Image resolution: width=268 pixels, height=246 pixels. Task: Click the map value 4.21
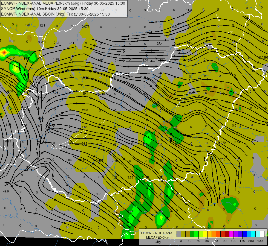99,194
